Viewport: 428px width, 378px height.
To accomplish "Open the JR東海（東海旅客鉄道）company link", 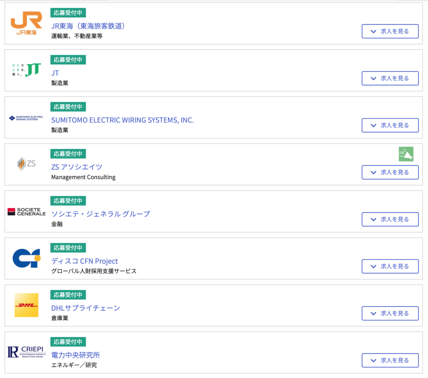I will [88, 26].
